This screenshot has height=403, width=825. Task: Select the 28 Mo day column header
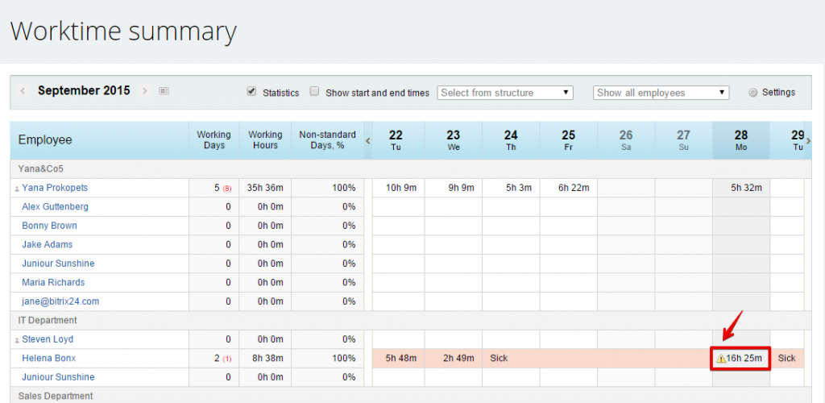pos(741,140)
